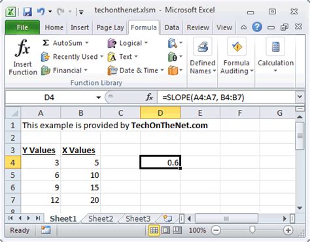Click macro record icon in status bar
Screen dimensions: 310x242
(x=46, y=230)
